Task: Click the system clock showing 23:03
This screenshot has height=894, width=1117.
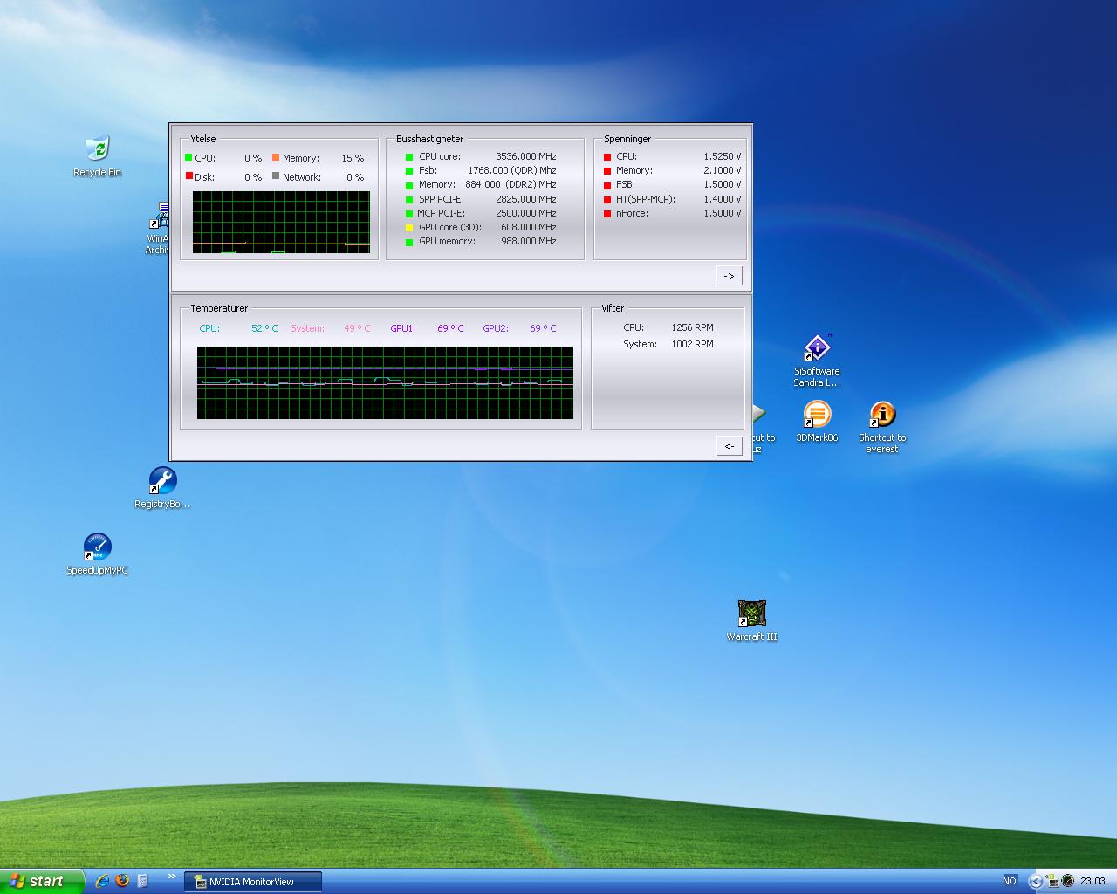Action: coord(1093,881)
